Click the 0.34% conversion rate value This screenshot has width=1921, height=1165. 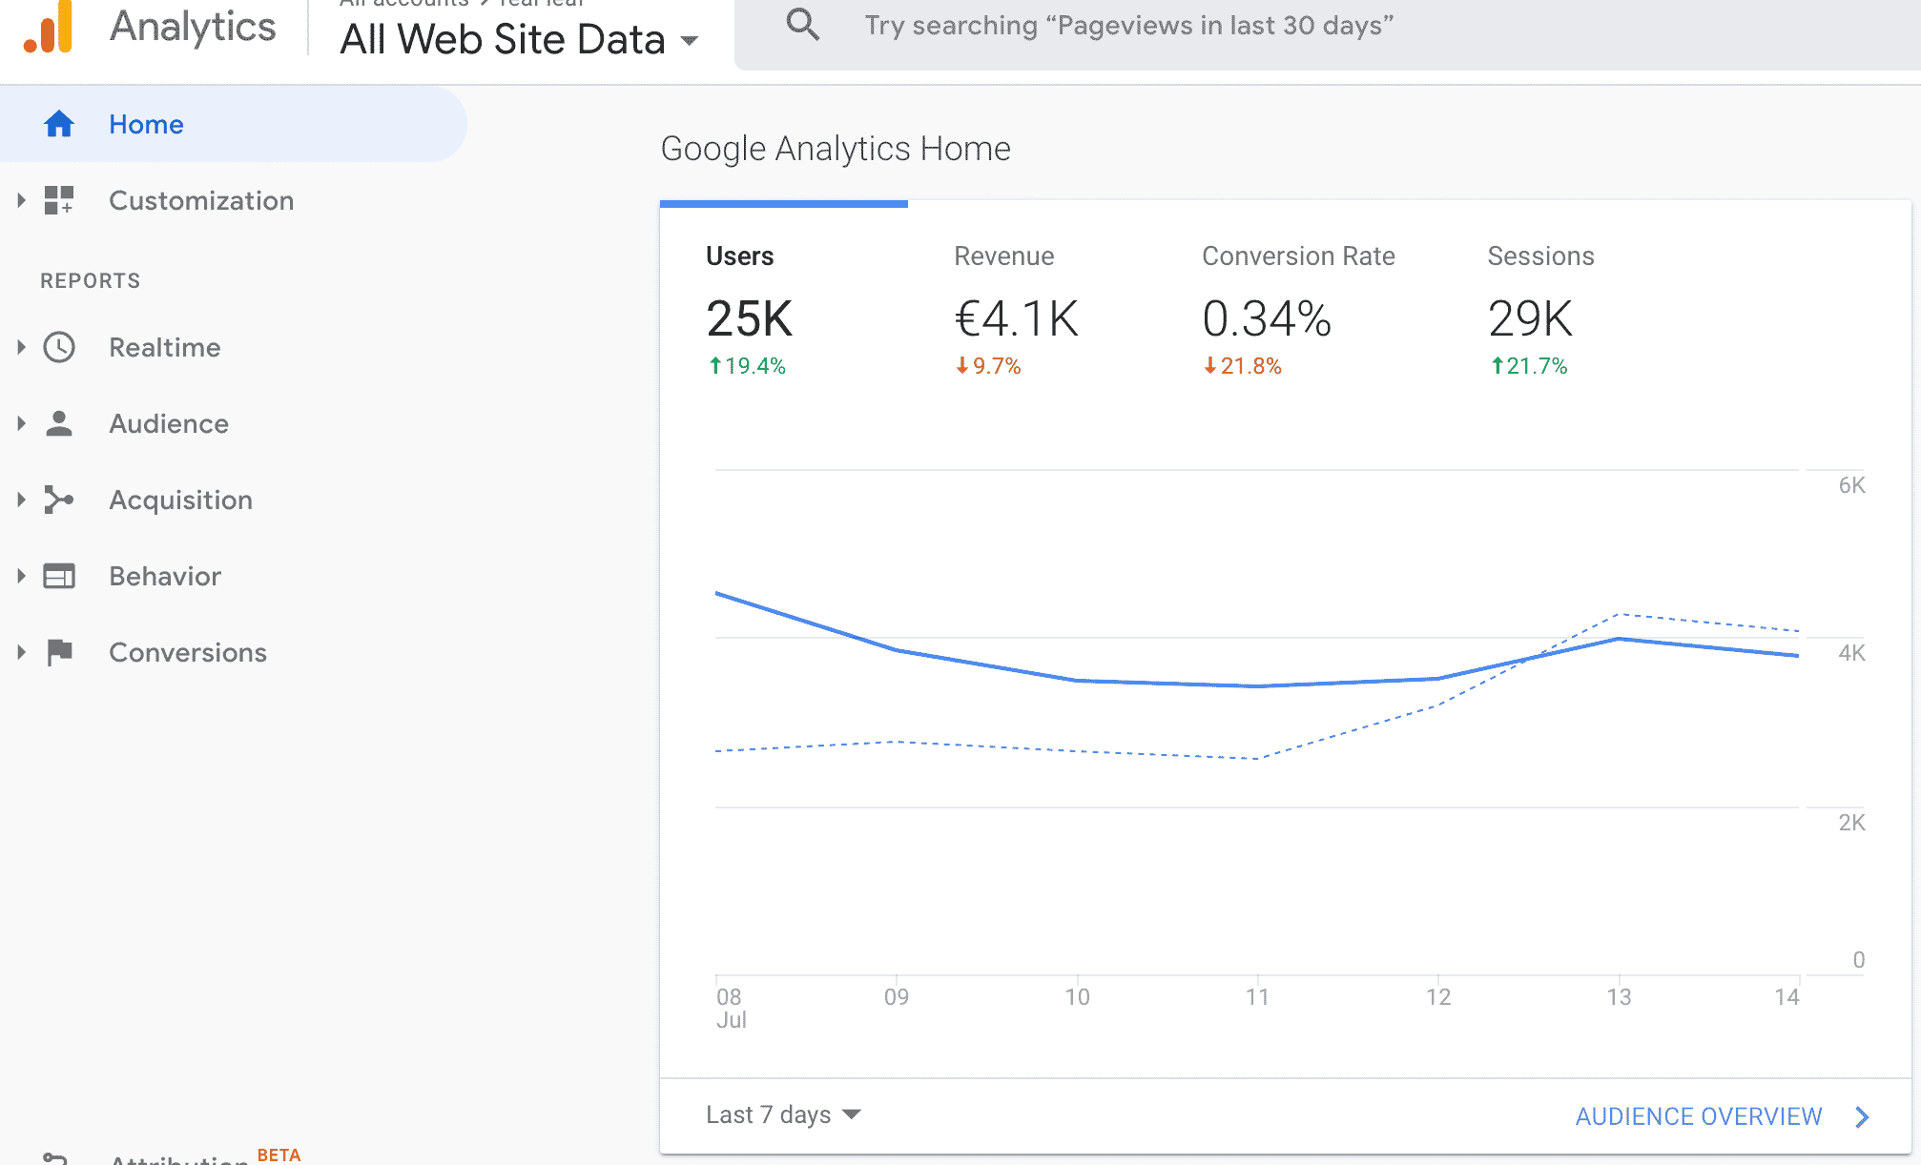click(1267, 318)
